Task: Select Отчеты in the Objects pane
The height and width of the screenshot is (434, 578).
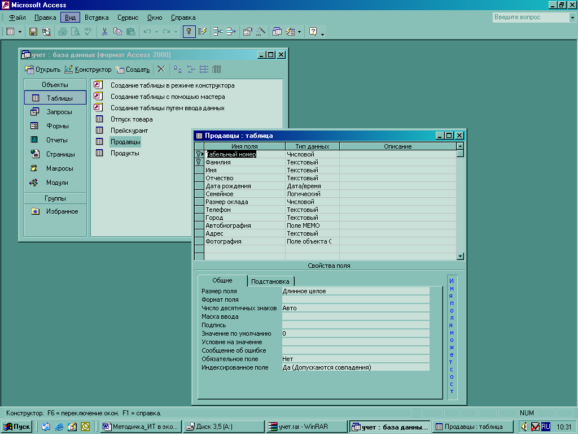Action: coord(55,140)
